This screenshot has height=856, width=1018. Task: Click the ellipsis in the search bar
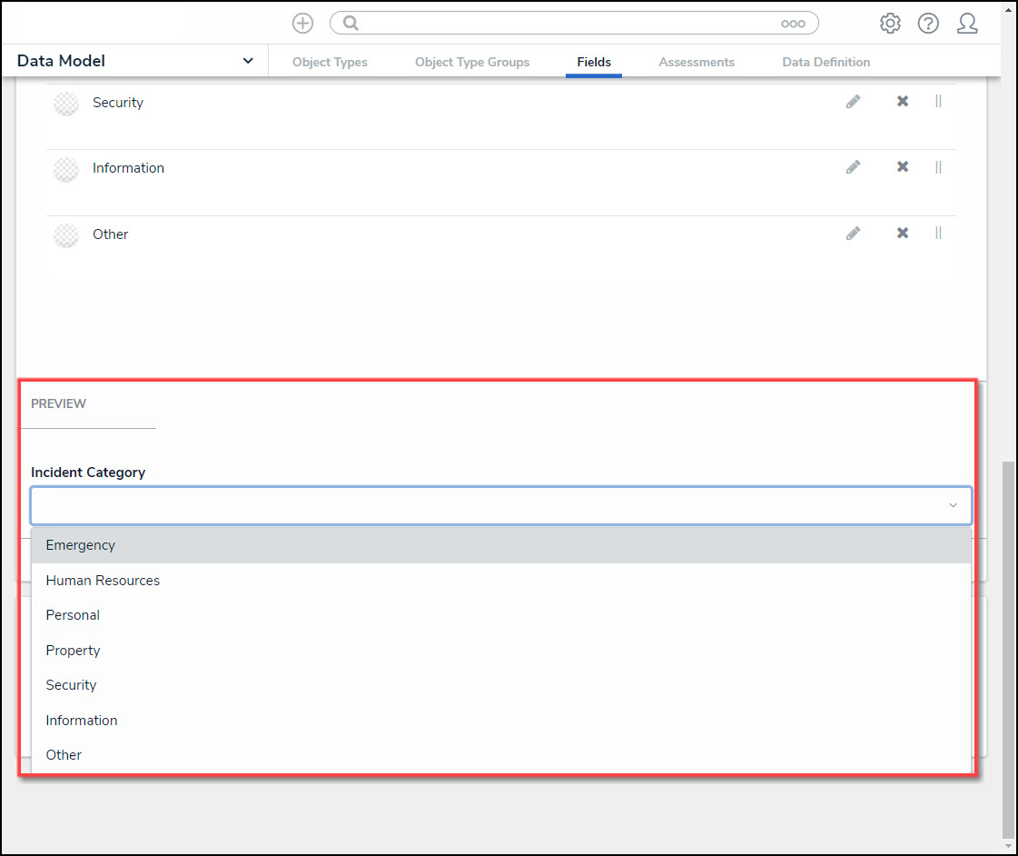point(793,24)
